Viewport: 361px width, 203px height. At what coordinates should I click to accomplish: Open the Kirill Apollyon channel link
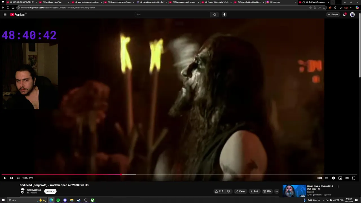coord(34,190)
